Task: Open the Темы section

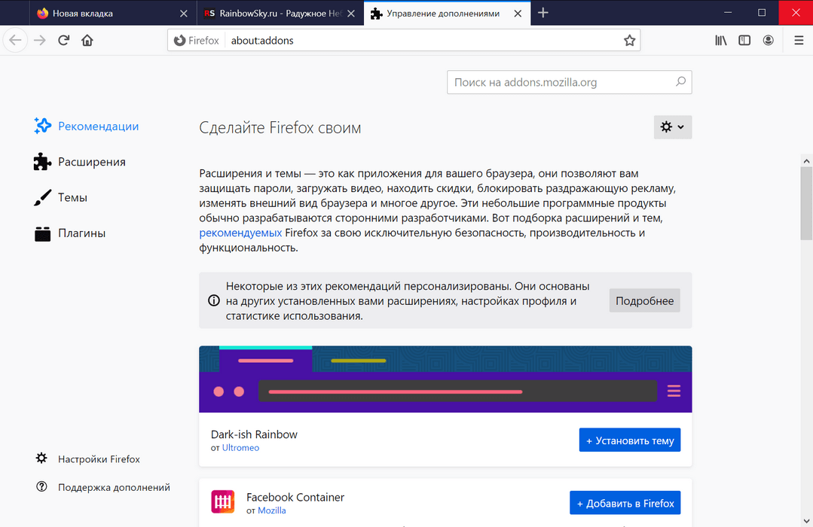Action: point(61,197)
